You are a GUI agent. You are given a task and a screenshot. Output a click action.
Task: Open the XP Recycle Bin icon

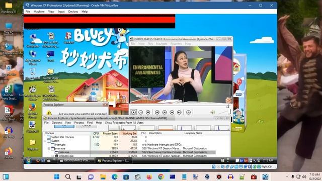32,74
